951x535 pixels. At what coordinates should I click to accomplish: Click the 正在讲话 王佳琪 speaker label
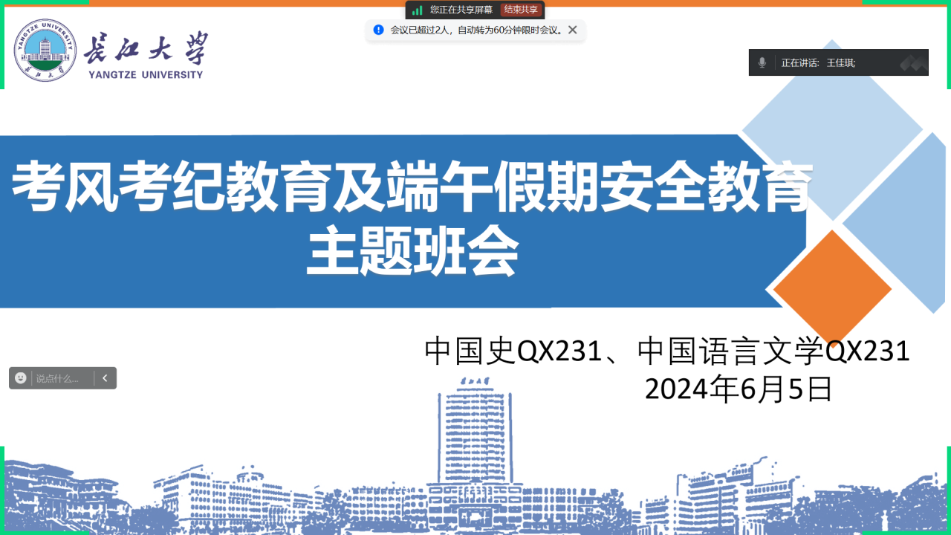(818, 63)
